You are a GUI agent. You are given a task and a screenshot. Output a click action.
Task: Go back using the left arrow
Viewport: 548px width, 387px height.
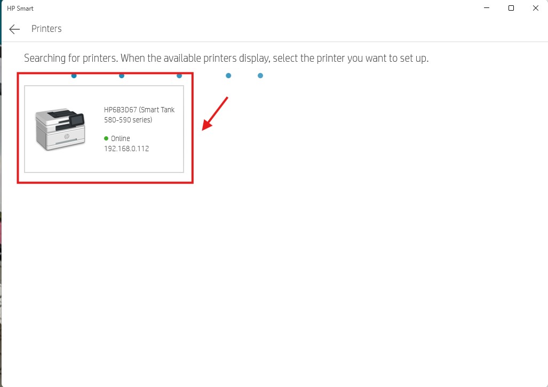14,29
